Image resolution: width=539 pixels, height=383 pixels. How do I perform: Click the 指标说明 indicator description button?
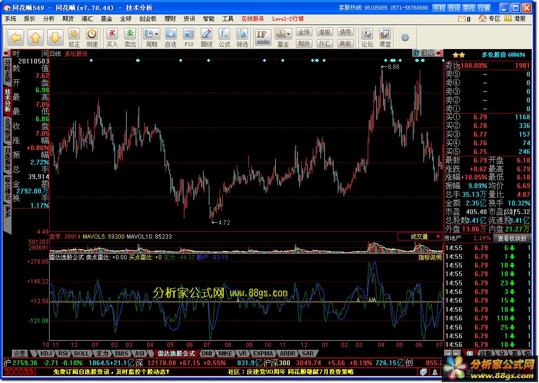(430, 257)
